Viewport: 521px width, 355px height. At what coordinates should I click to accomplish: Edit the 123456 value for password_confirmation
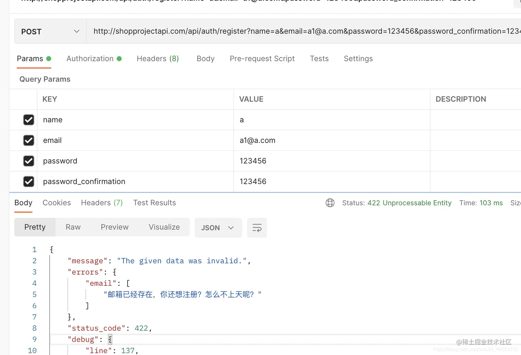click(332, 182)
